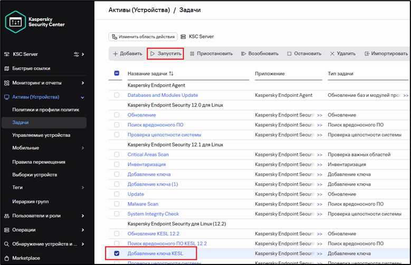Viewport: 411px width, 265px height.
Task: Click the Операции server icon
Action: (x=7, y=230)
